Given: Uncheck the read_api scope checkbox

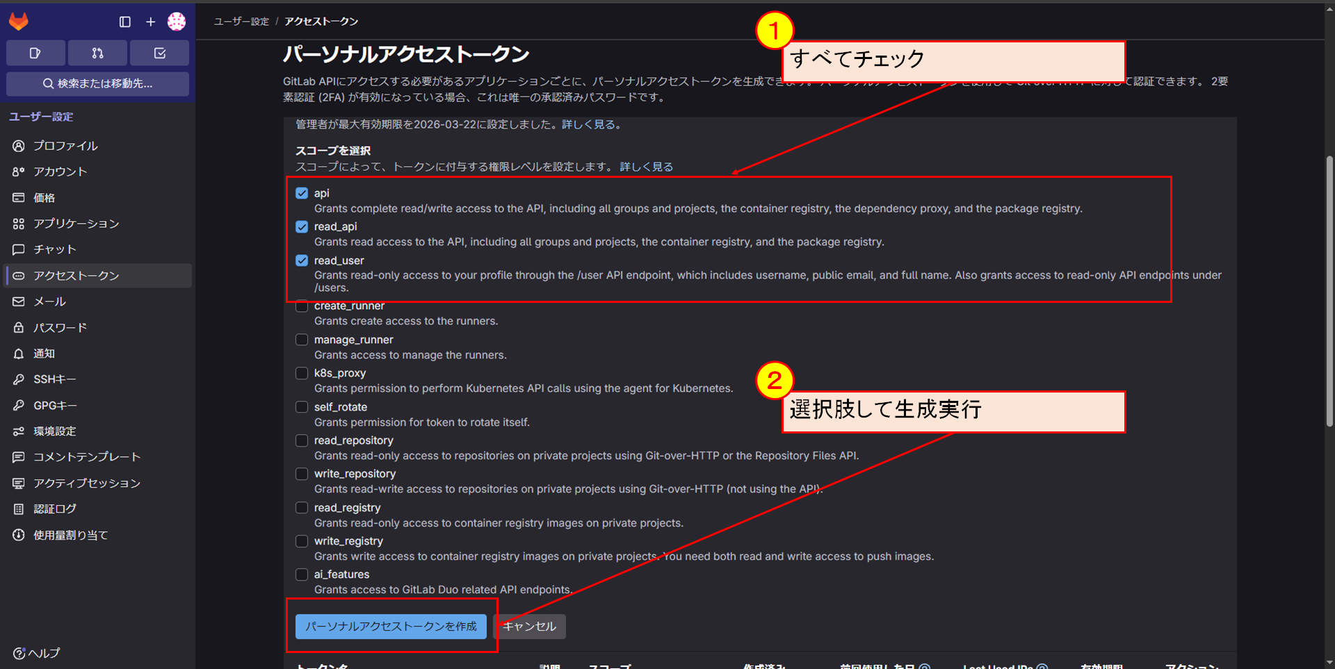Looking at the screenshot, I should [x=302, y=226].
